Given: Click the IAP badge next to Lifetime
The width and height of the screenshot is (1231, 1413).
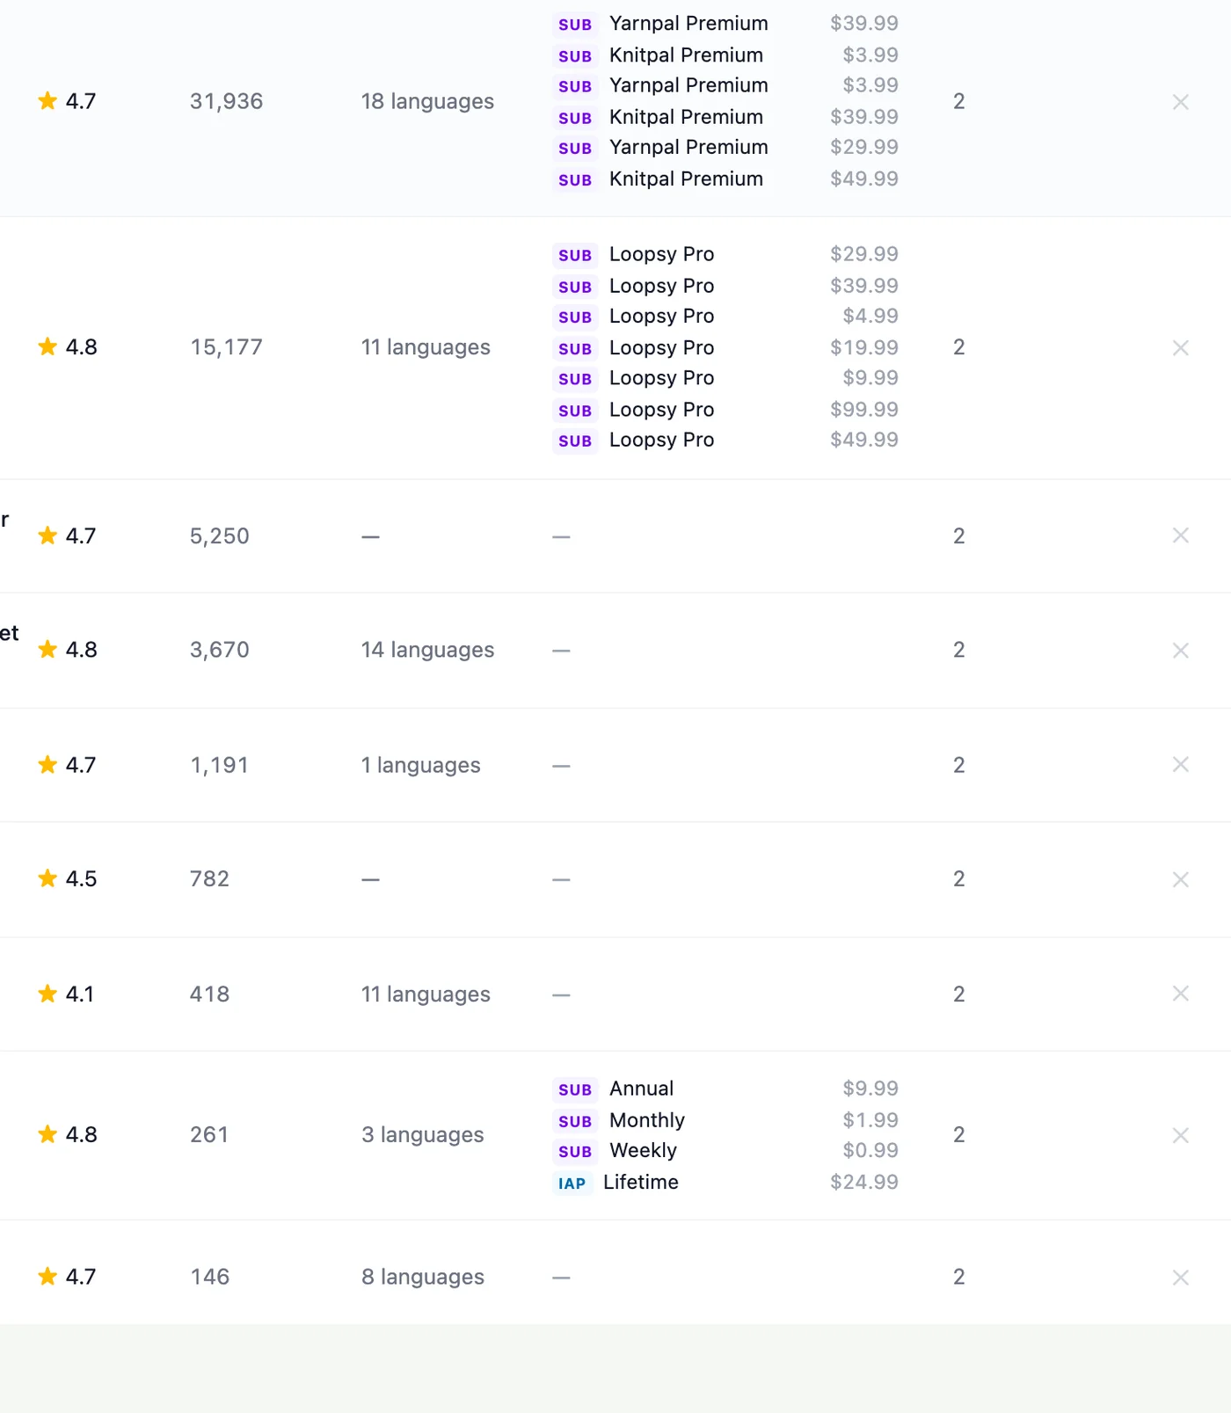Looking at the screenshot, I should [x=572, y=1184].
